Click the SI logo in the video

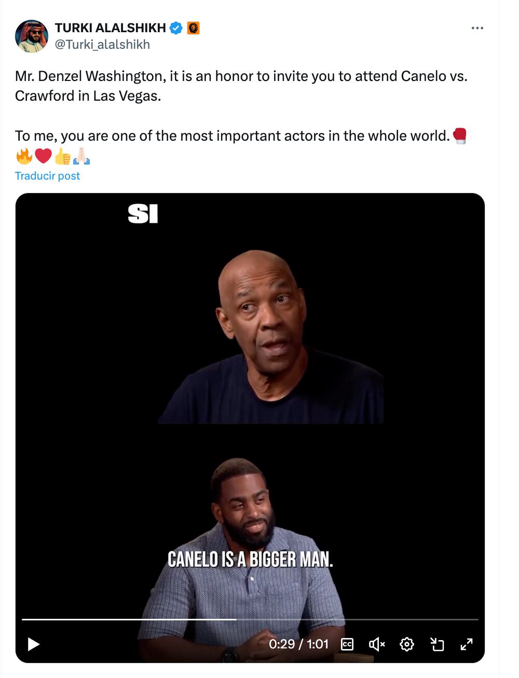143,213
